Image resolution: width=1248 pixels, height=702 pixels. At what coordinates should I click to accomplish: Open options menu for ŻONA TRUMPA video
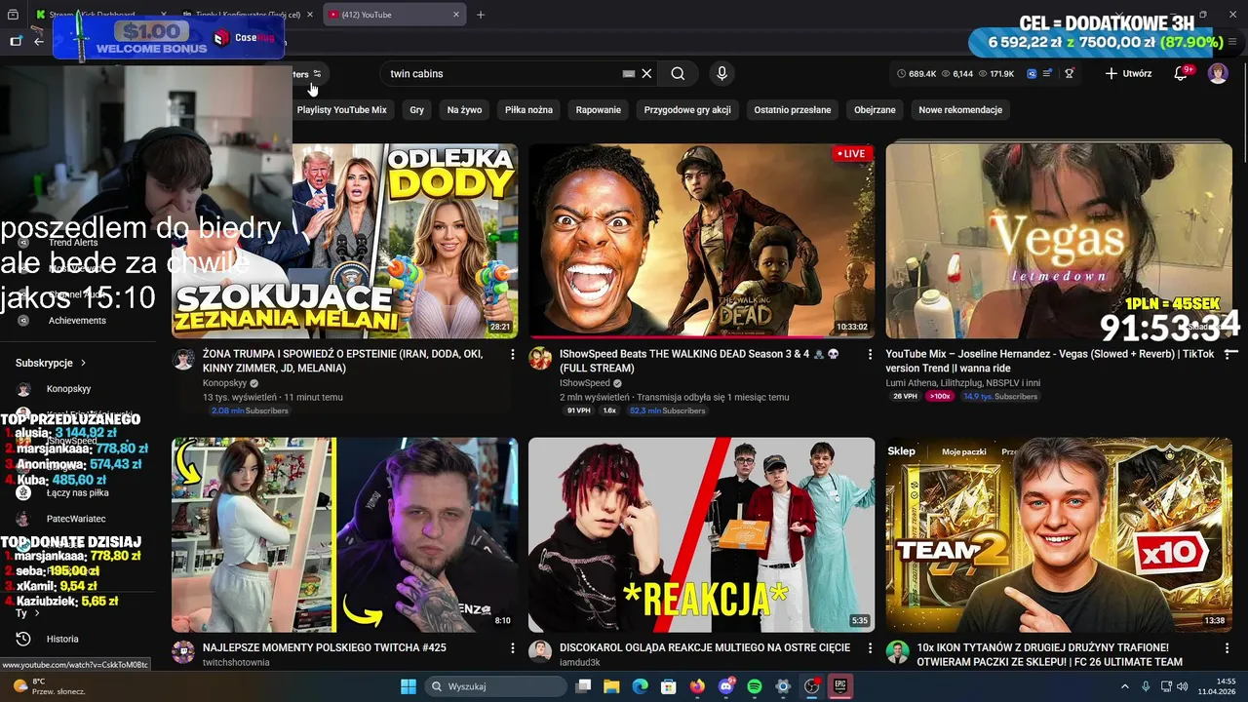coord(513,355)
